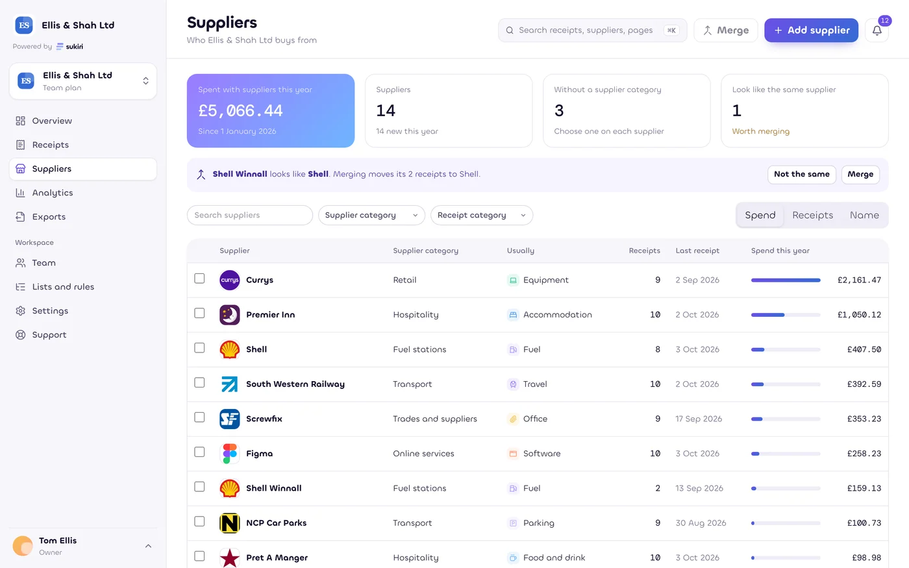The height and width of the screenshot is (568, 909).
Task: Select the Premier Inn checkbox
Action: [199, 313]
